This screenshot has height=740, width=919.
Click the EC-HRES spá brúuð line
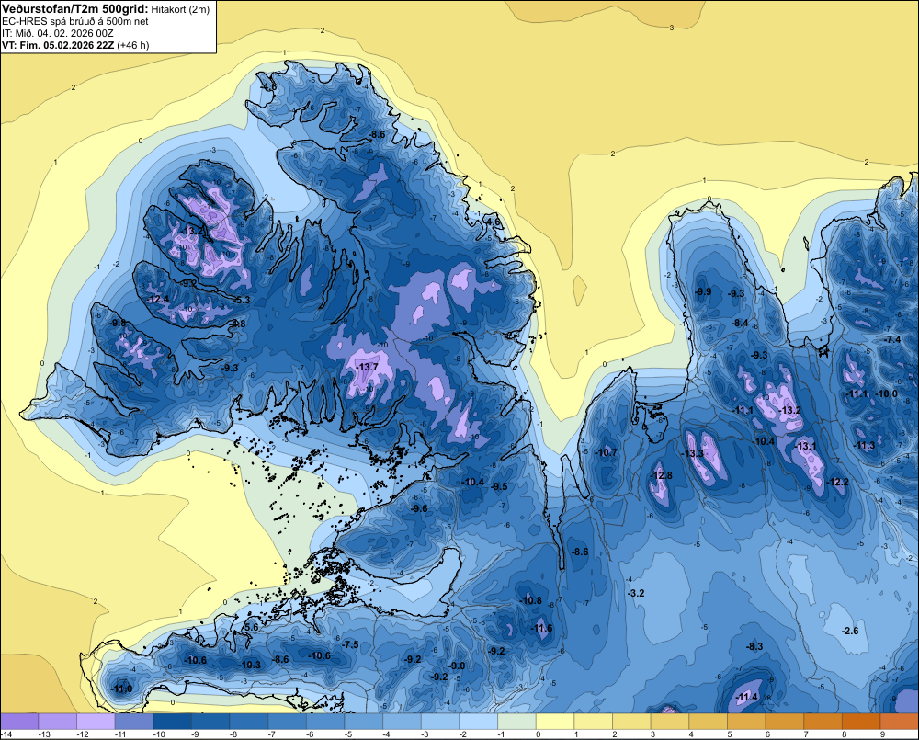(75, 21)
